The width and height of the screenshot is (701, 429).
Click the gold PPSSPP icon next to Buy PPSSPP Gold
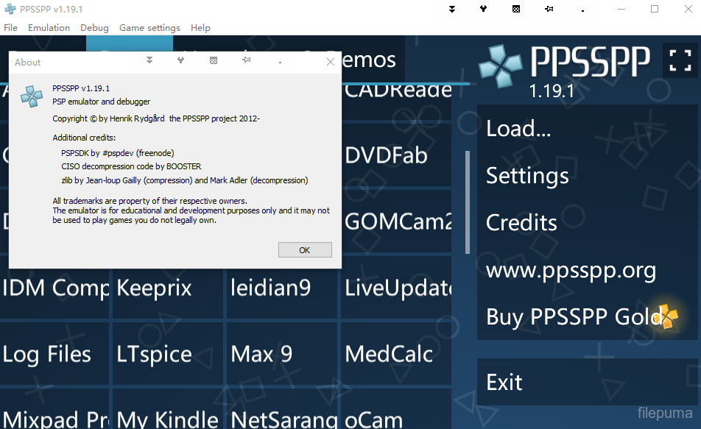tap(667, 316)
